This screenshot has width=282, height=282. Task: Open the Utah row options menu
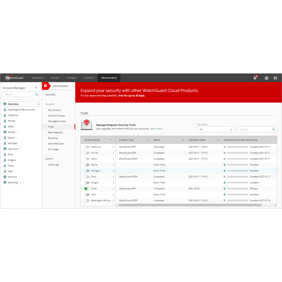[113, 195]
